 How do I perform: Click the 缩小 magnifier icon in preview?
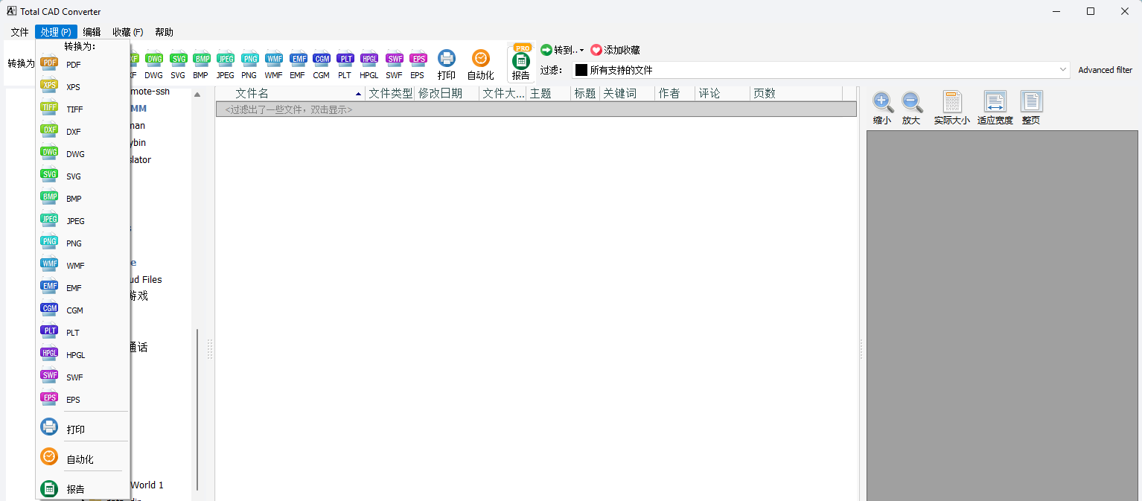882,108
